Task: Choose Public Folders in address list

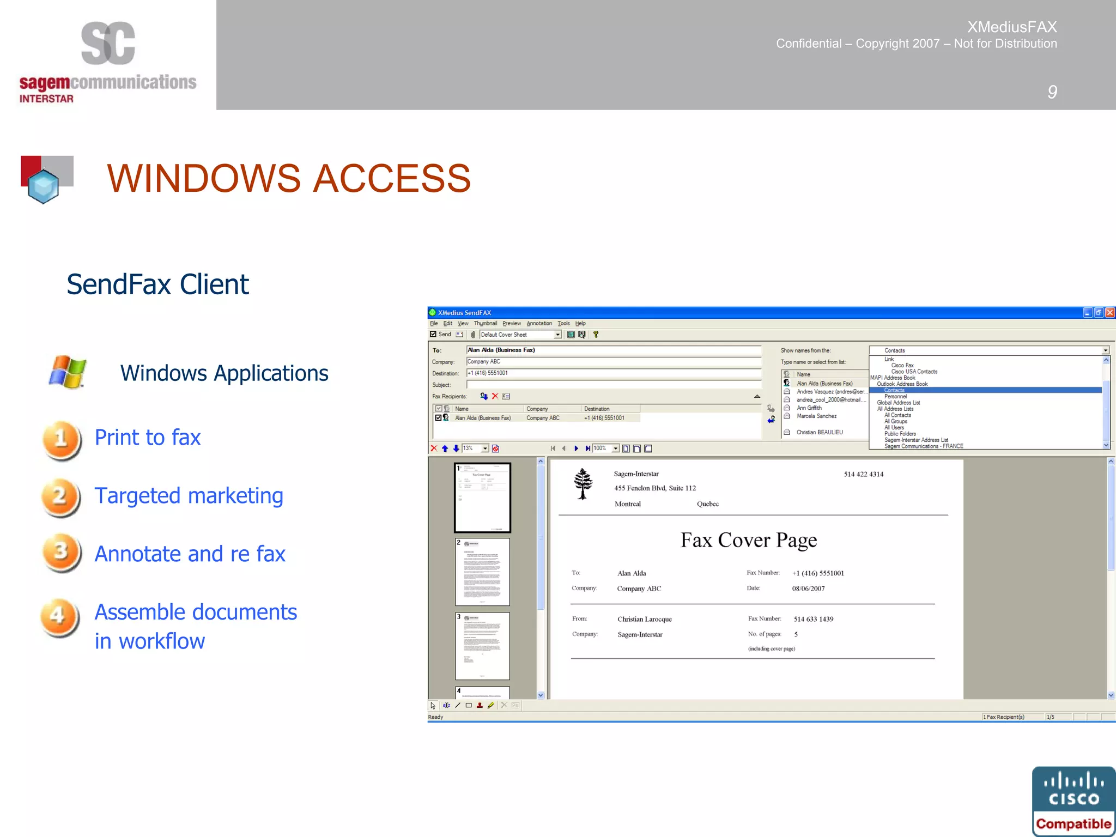Action: point(900,434)
